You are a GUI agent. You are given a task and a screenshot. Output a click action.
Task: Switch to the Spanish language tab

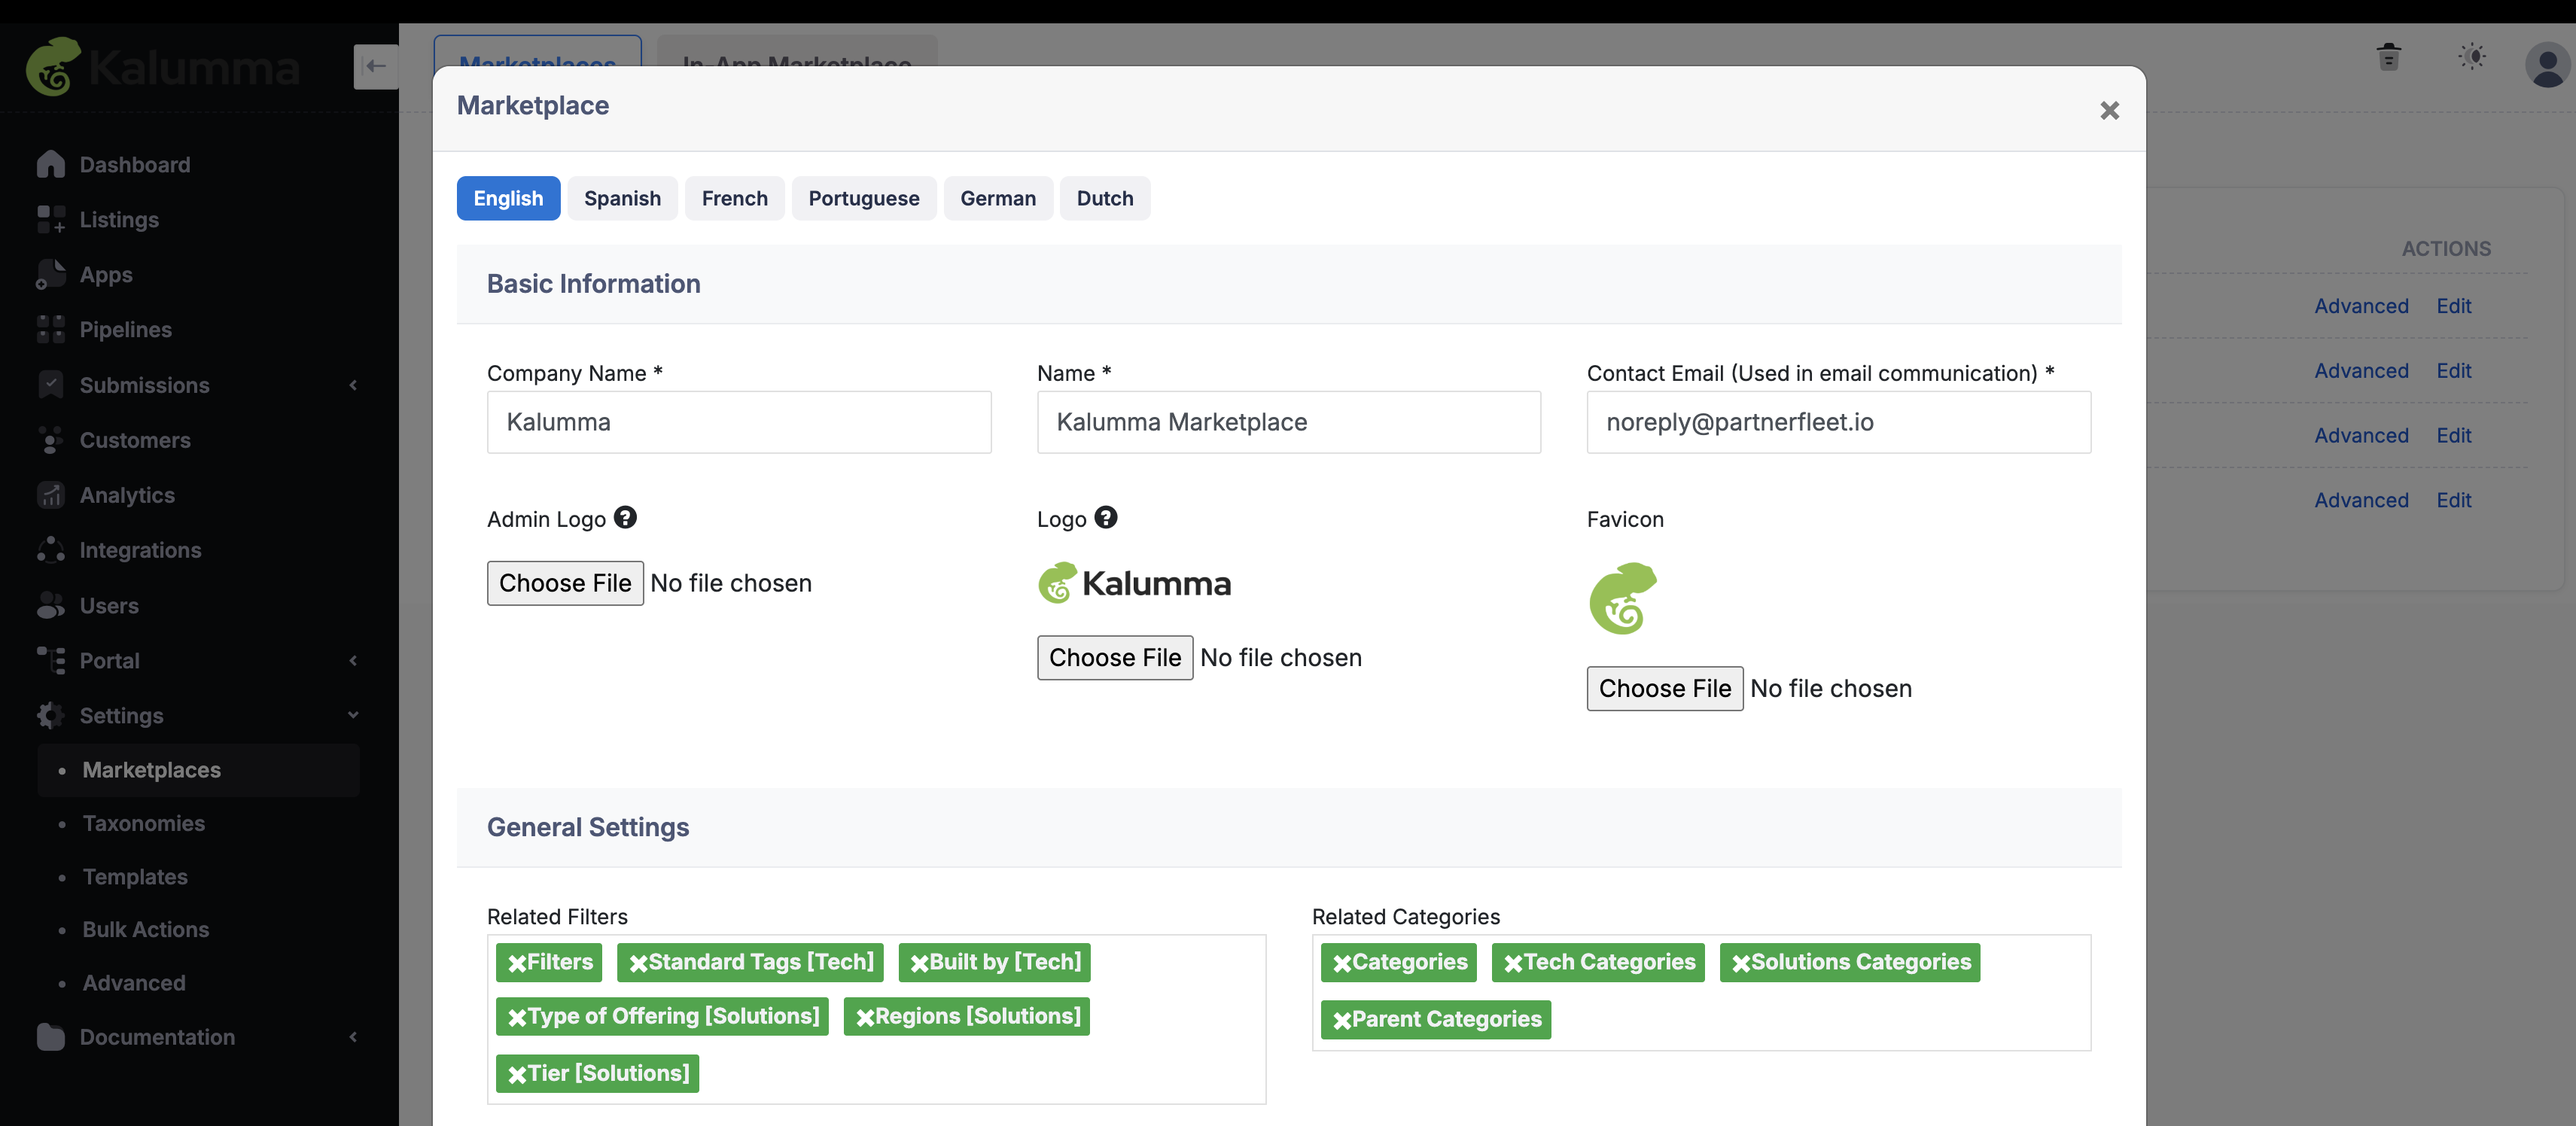click(x=622, y=198)
